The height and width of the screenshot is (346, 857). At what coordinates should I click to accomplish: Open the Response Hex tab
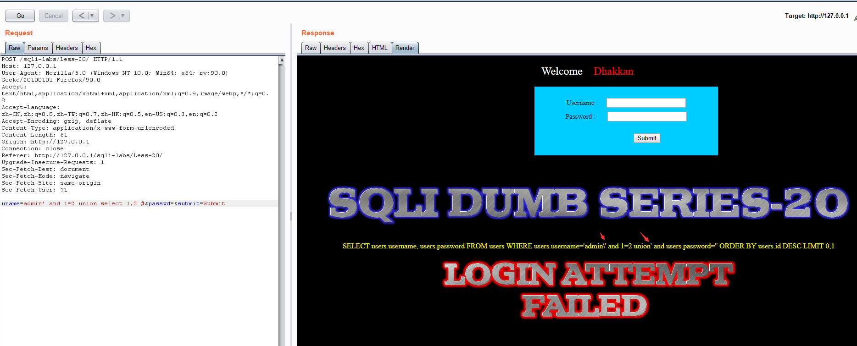click(x=359, y=48)
